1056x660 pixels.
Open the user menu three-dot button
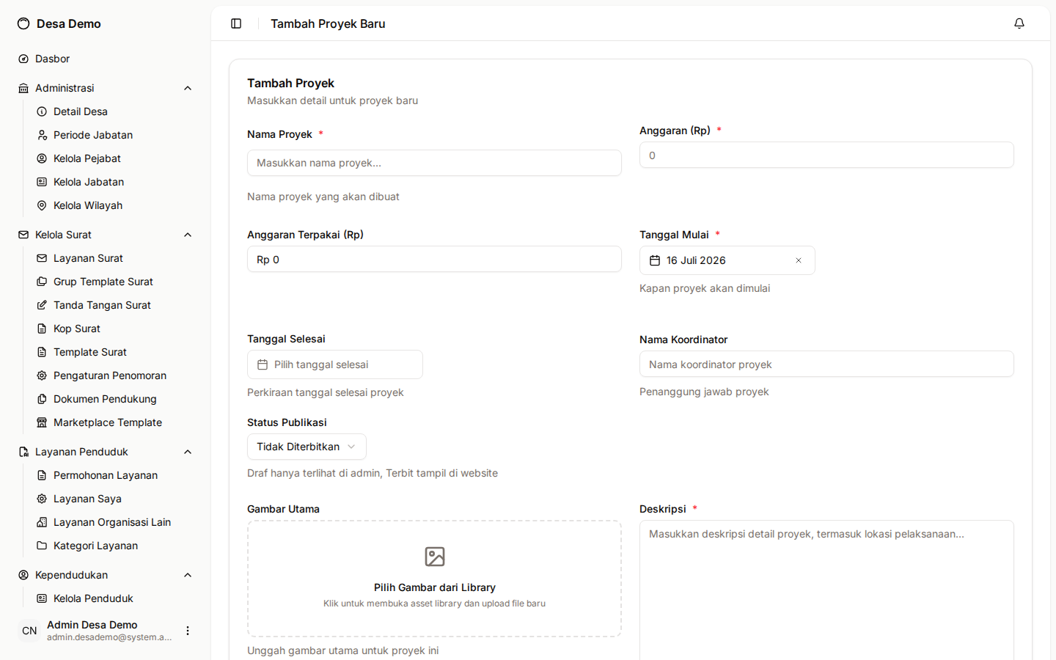[x=188, y=631]
